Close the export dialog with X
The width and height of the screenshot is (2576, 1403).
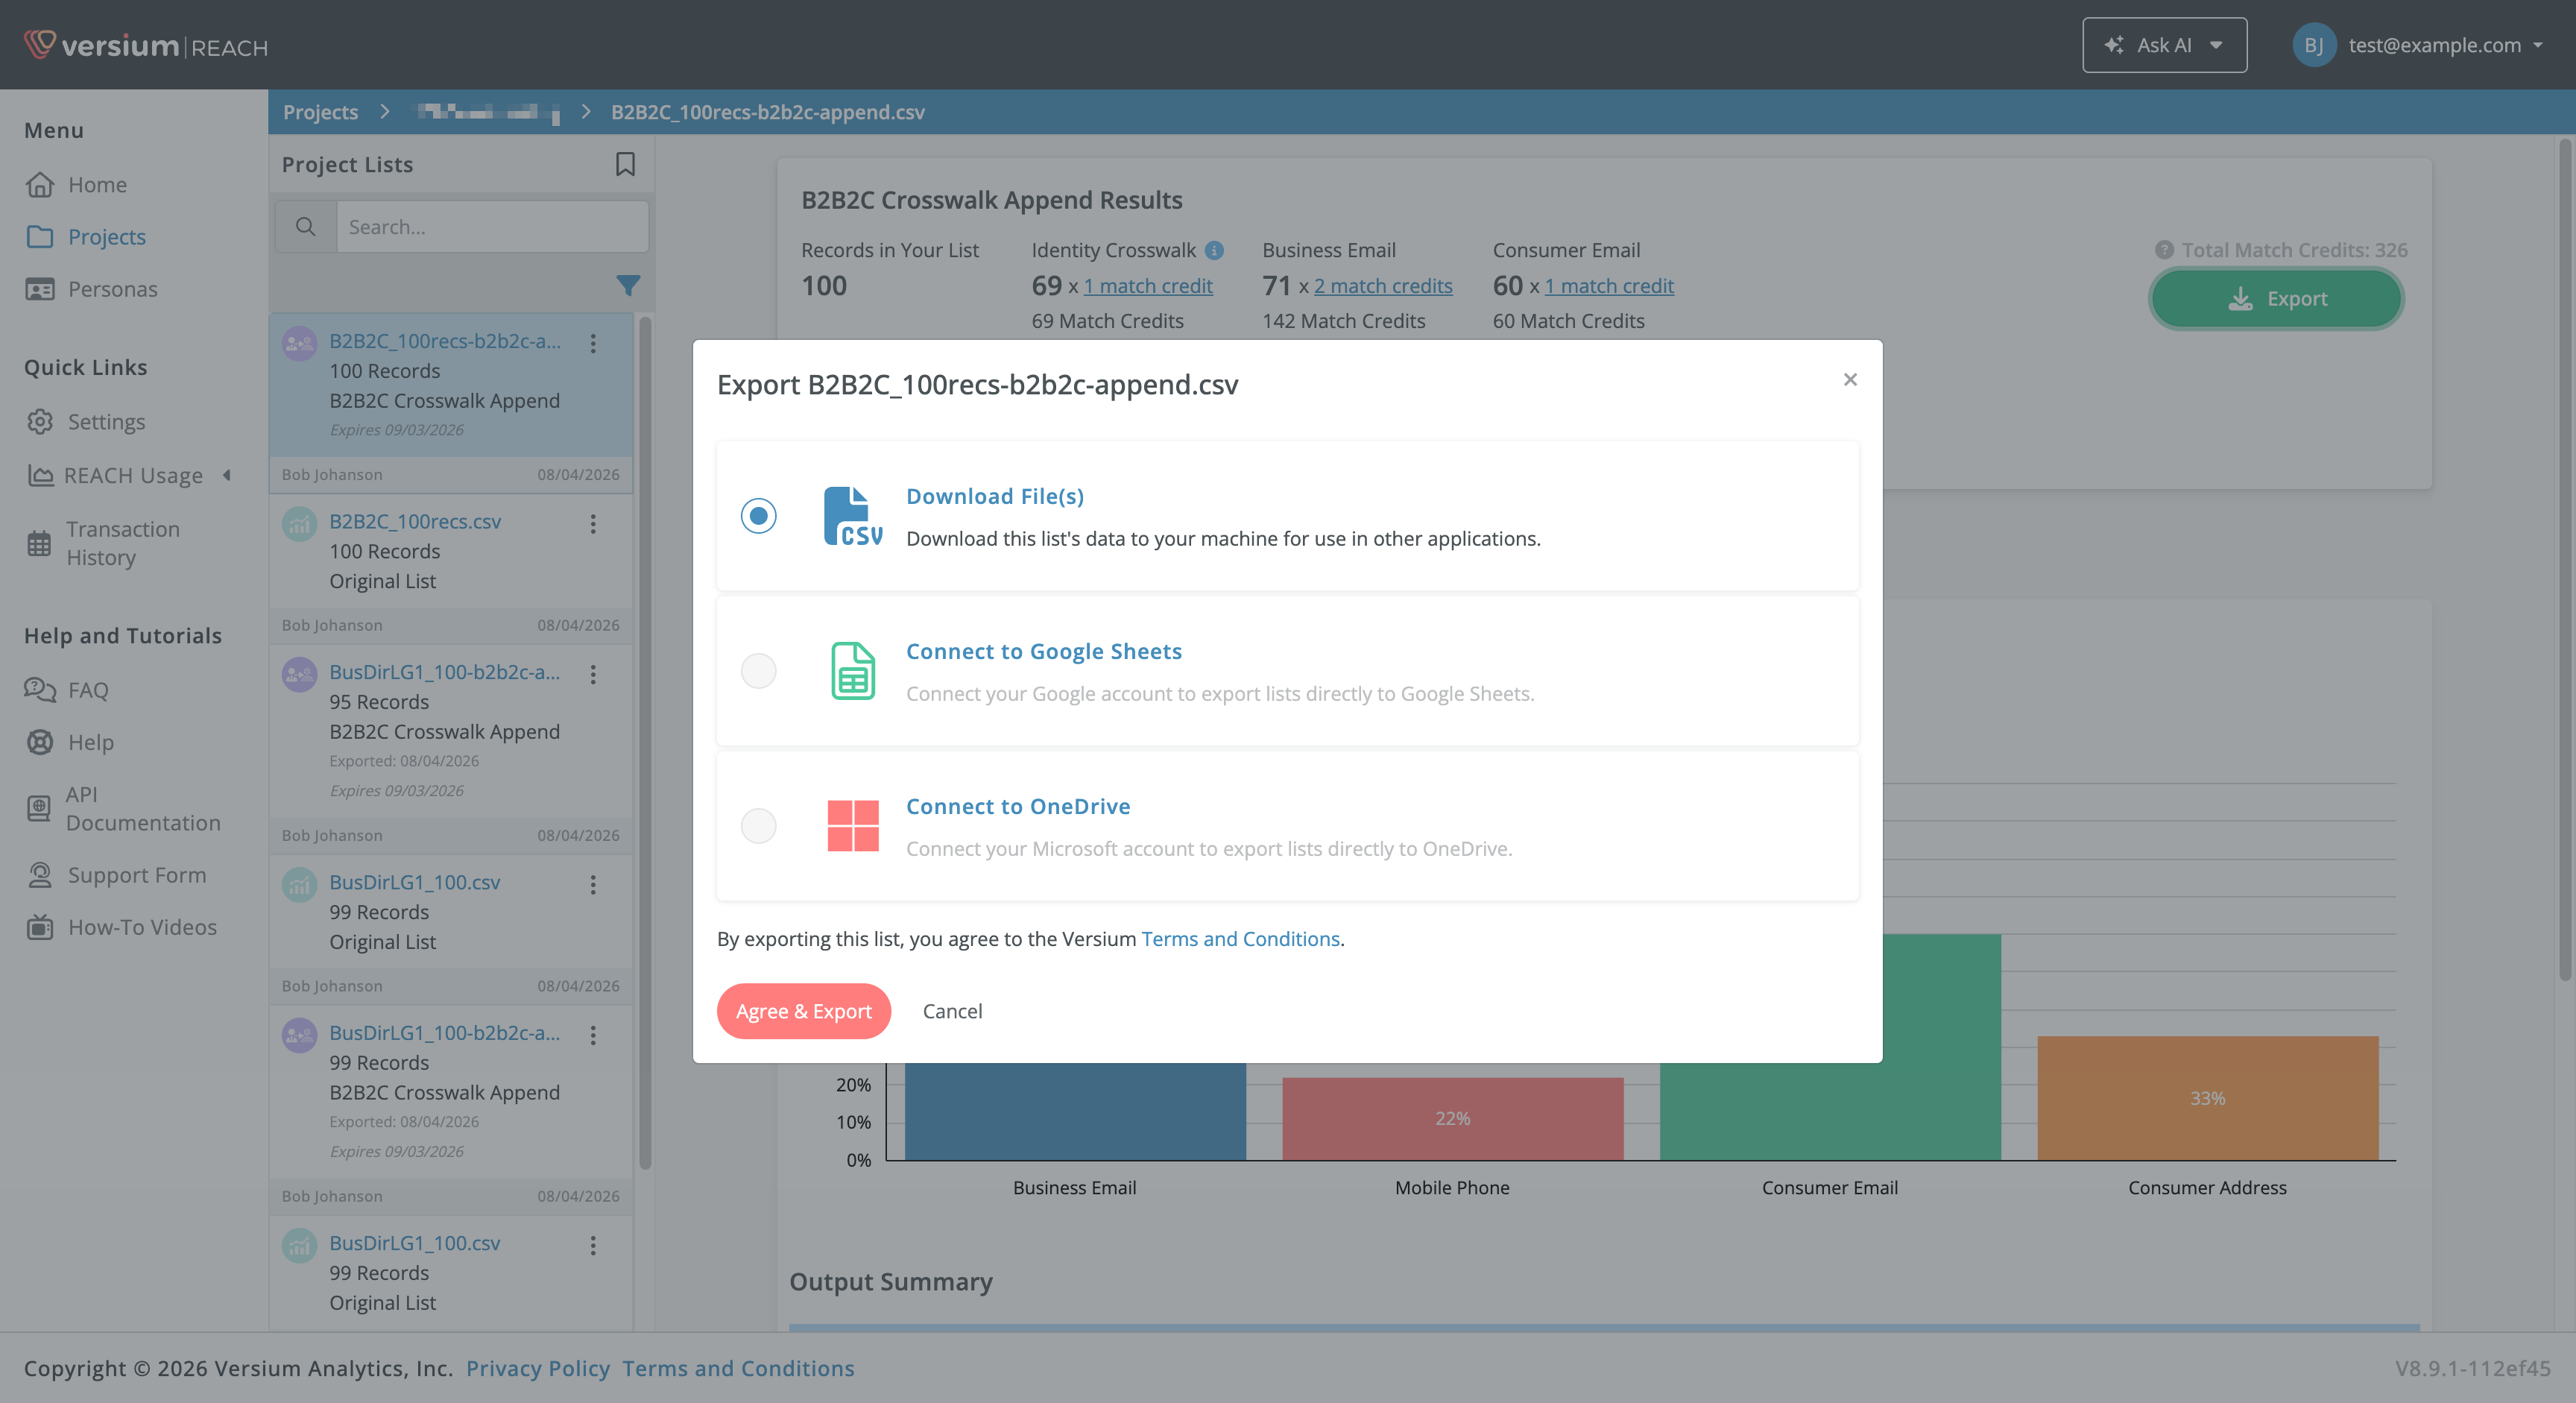(1850, 379)
